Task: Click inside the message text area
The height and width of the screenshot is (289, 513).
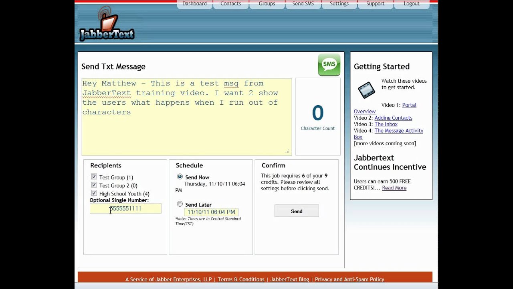Action: (x=187, y=117)
